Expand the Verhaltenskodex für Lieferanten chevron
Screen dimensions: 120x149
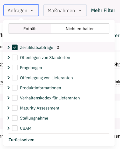tap(9, 98)
